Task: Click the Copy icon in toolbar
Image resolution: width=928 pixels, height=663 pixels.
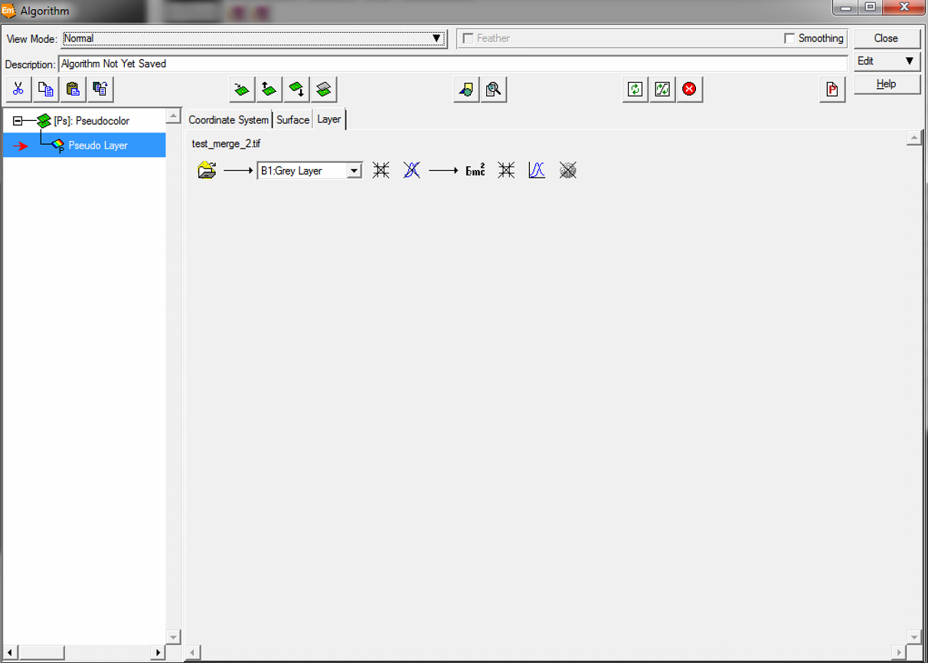Action: point(46,90)
